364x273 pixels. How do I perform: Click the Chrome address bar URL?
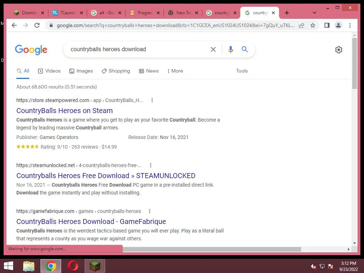pyautogui.click(x=176, y=25)
